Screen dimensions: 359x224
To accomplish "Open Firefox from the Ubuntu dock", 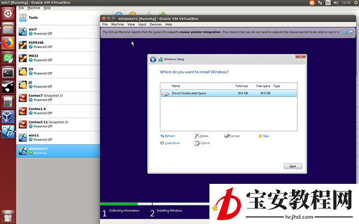I will tap(8, 43).
